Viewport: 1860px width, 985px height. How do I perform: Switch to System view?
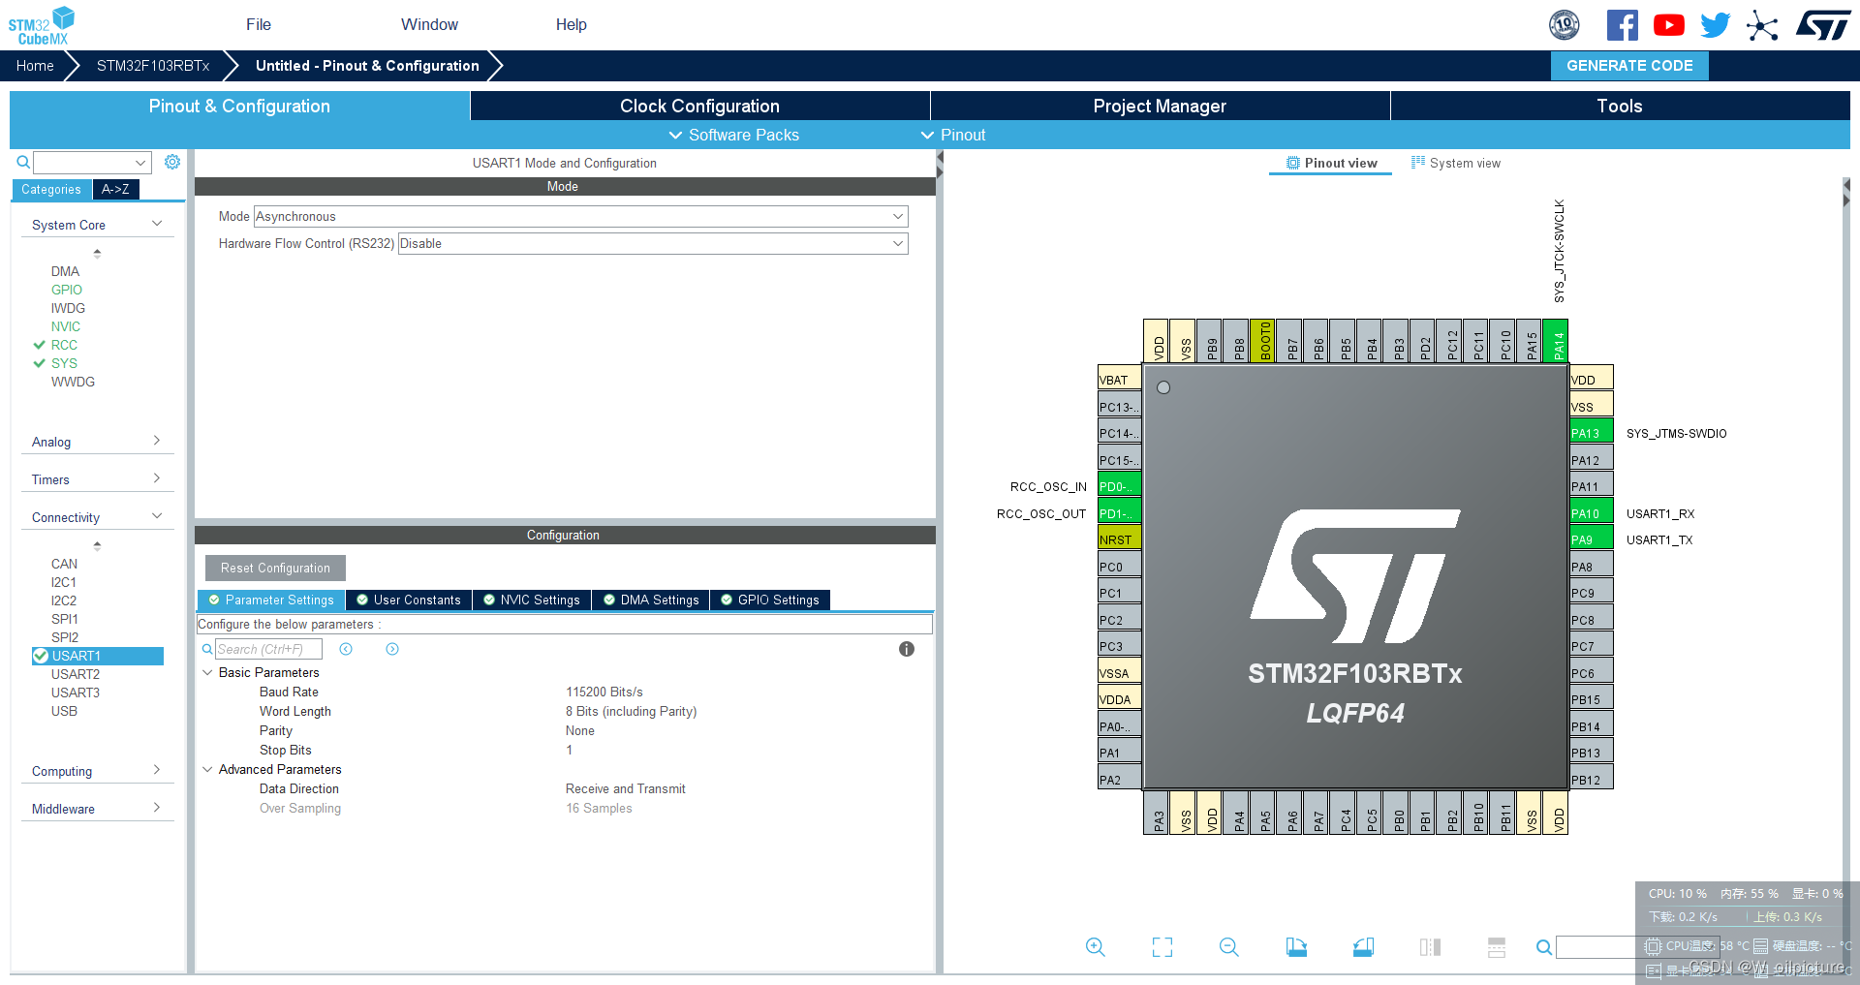(x=1456, y=163)
